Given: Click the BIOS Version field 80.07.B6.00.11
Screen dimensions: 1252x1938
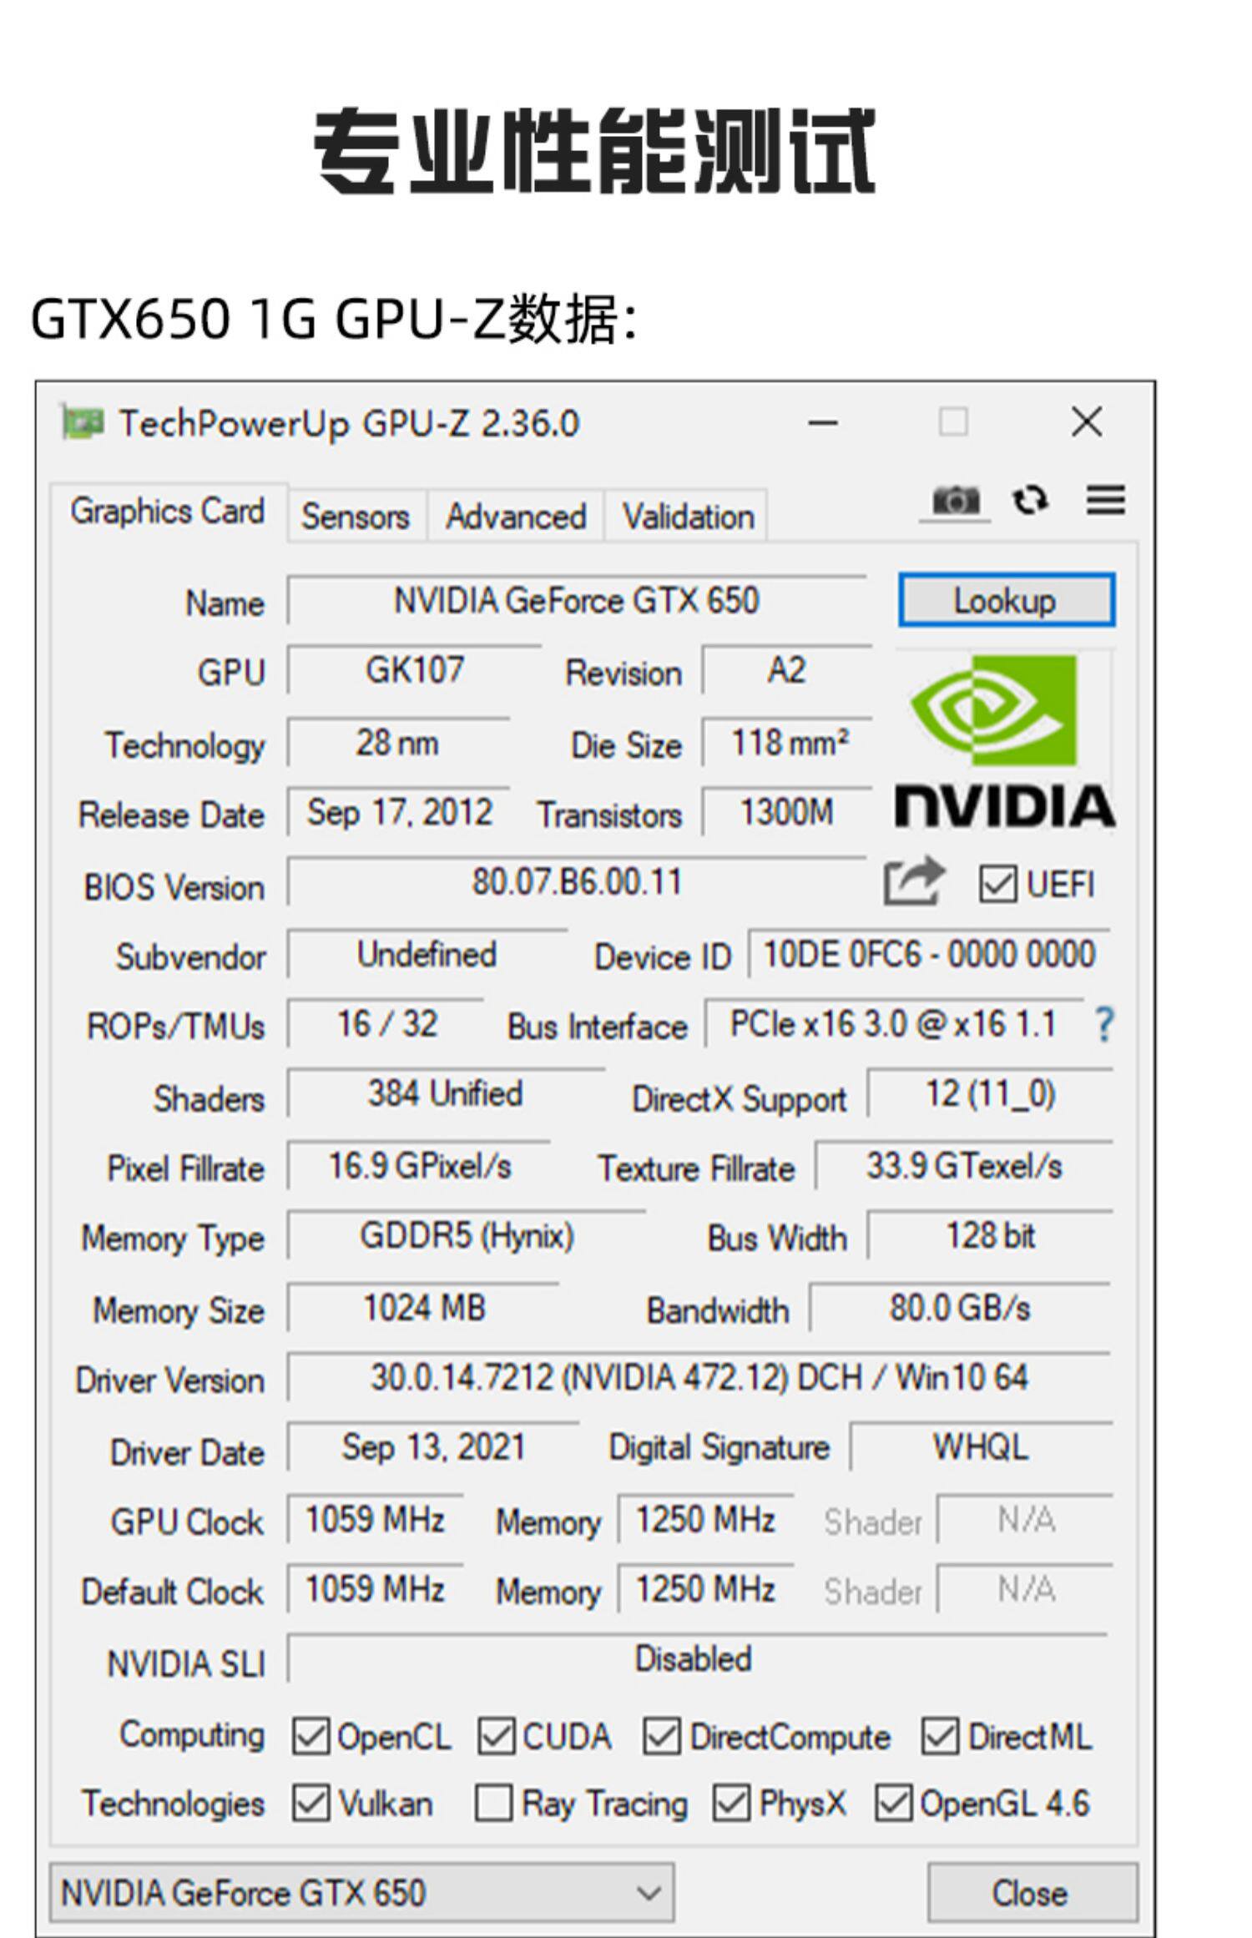Looking at the screenshot, I should pos(577,881).
